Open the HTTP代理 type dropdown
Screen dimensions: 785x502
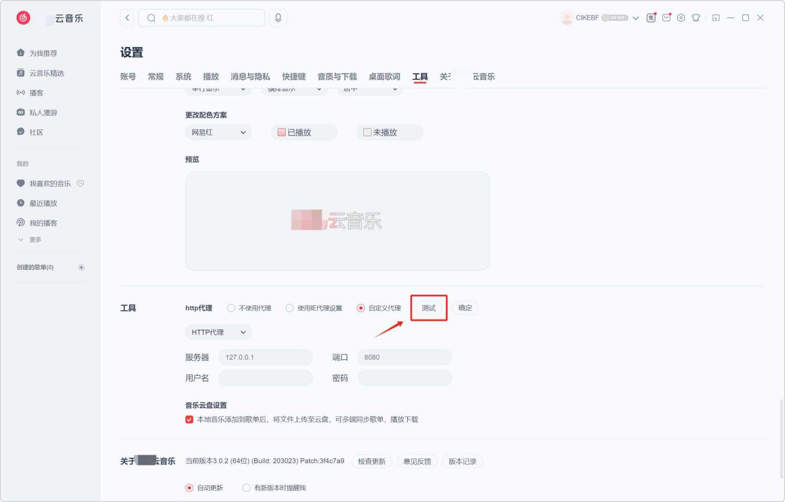point(218,332)
